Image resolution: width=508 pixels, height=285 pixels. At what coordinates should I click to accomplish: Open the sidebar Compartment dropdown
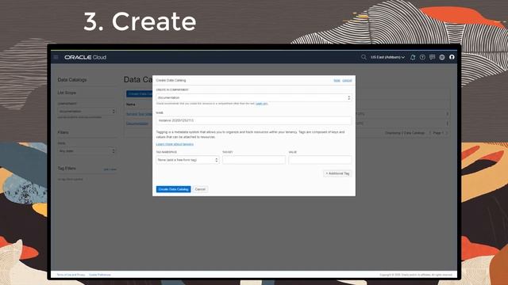click(x=87, y=111)
